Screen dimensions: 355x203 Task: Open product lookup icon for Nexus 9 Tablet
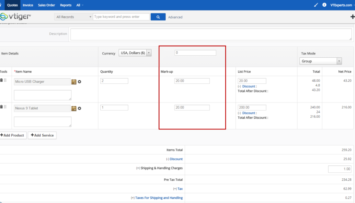click(74, 108)
